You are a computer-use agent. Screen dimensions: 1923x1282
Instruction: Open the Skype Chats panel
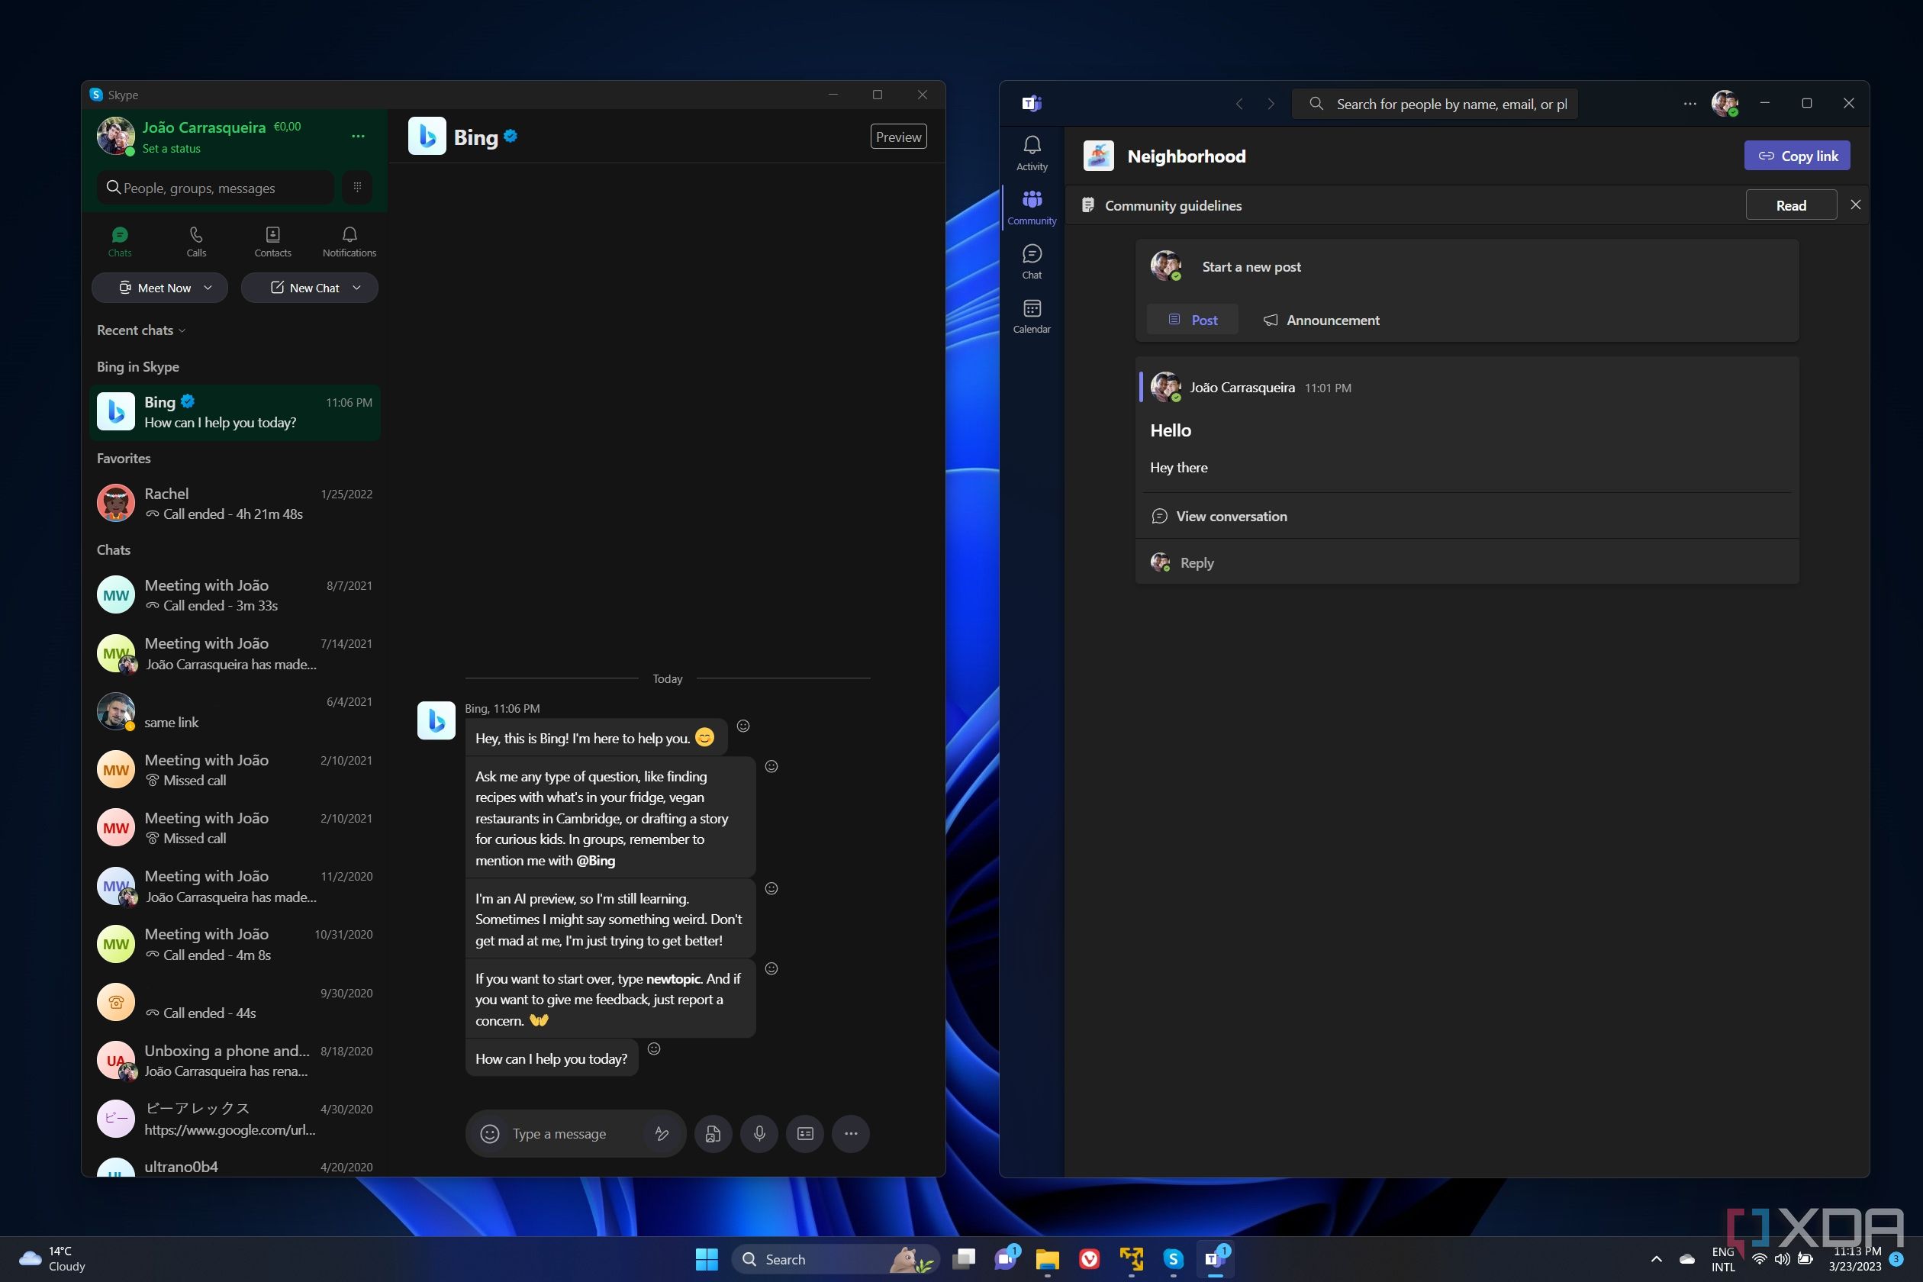coord(121,240)
